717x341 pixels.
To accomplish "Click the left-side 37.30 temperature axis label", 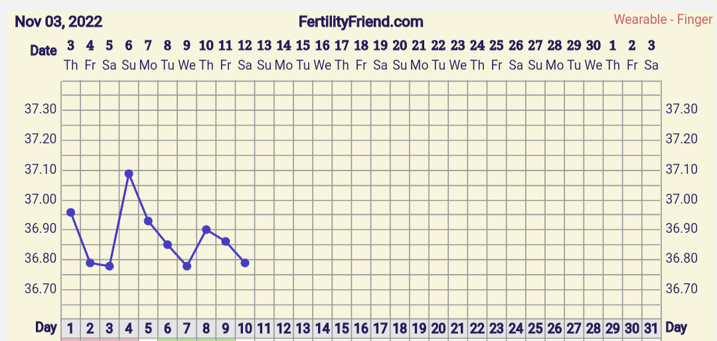I will (39, 109).
